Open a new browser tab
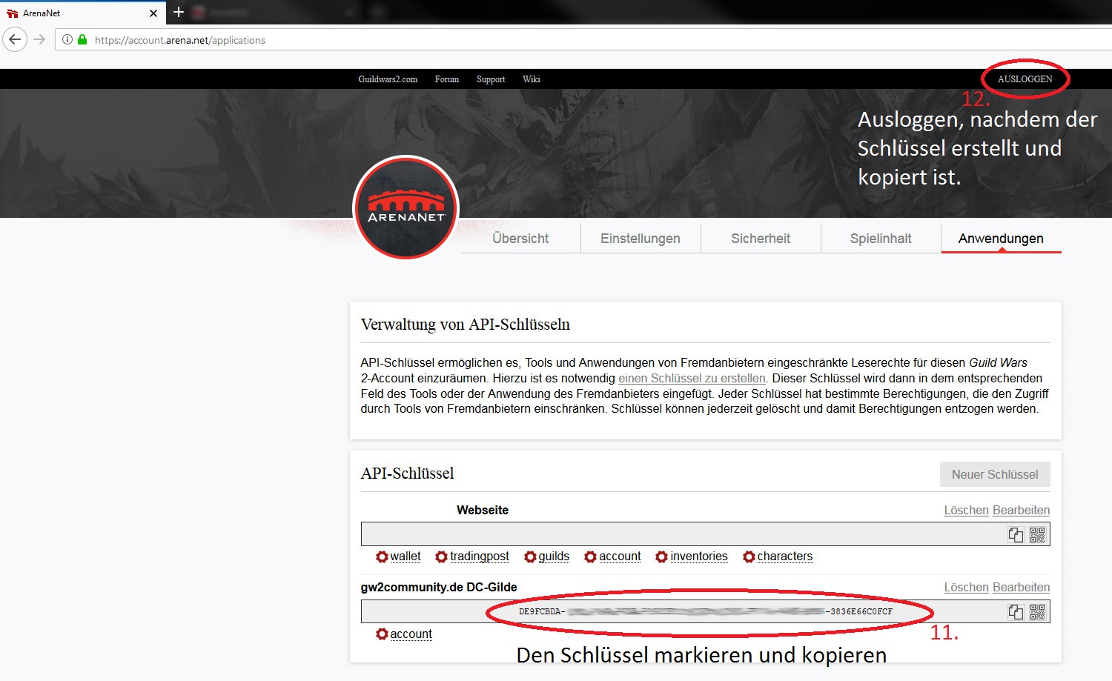This screenshot has width=1112, height=681. coord(178,12)
